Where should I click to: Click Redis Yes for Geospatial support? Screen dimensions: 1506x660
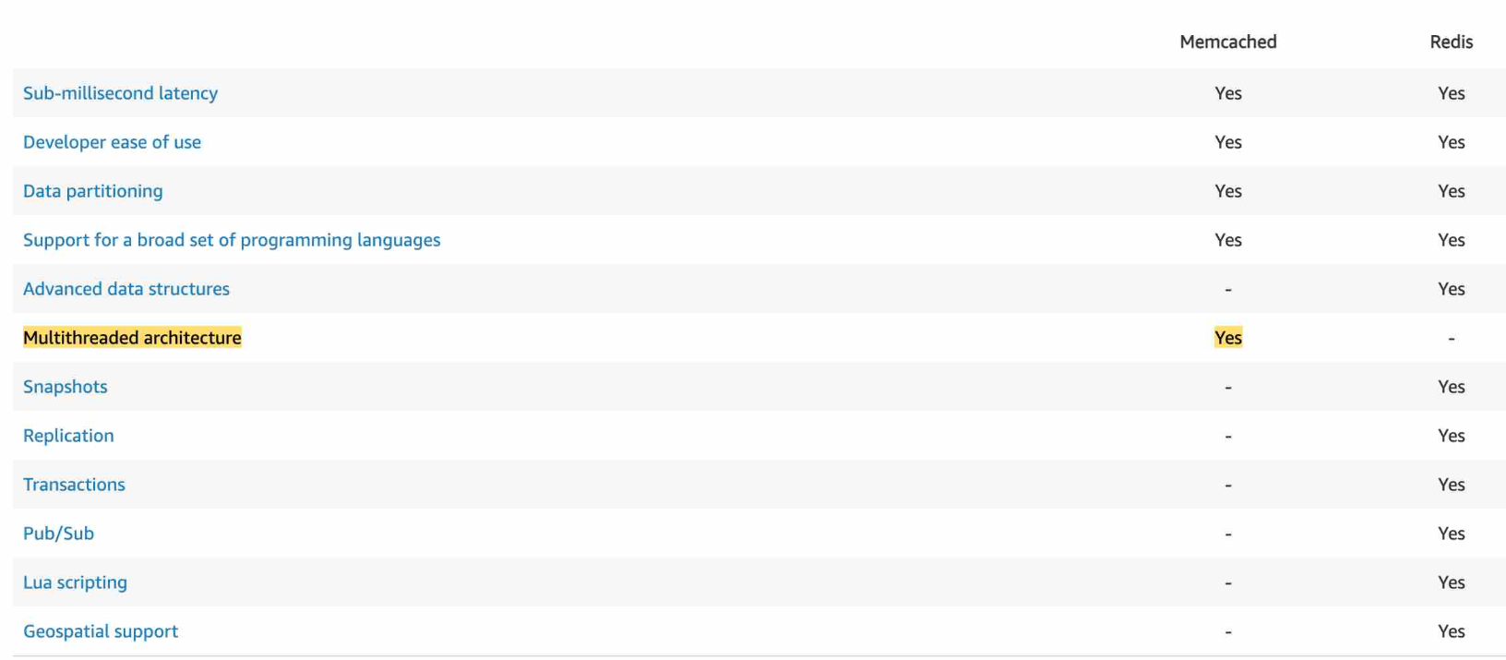click(1451, 631)
